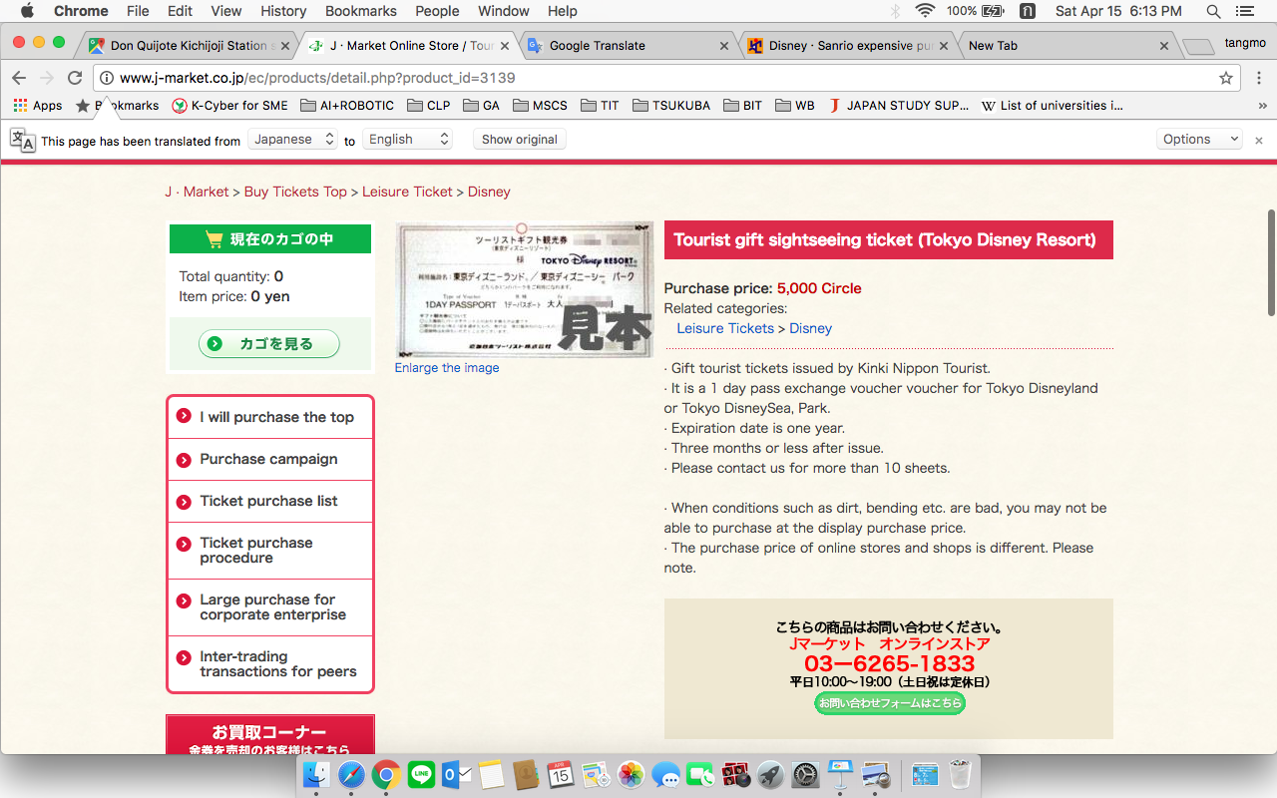Open the Bookmarks menu
Screen dimensions: 1277x798
click(361, 11)
